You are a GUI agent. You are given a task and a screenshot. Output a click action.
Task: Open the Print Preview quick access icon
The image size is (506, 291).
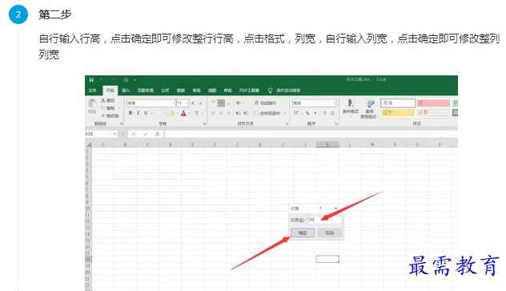[x=126, y=80]
